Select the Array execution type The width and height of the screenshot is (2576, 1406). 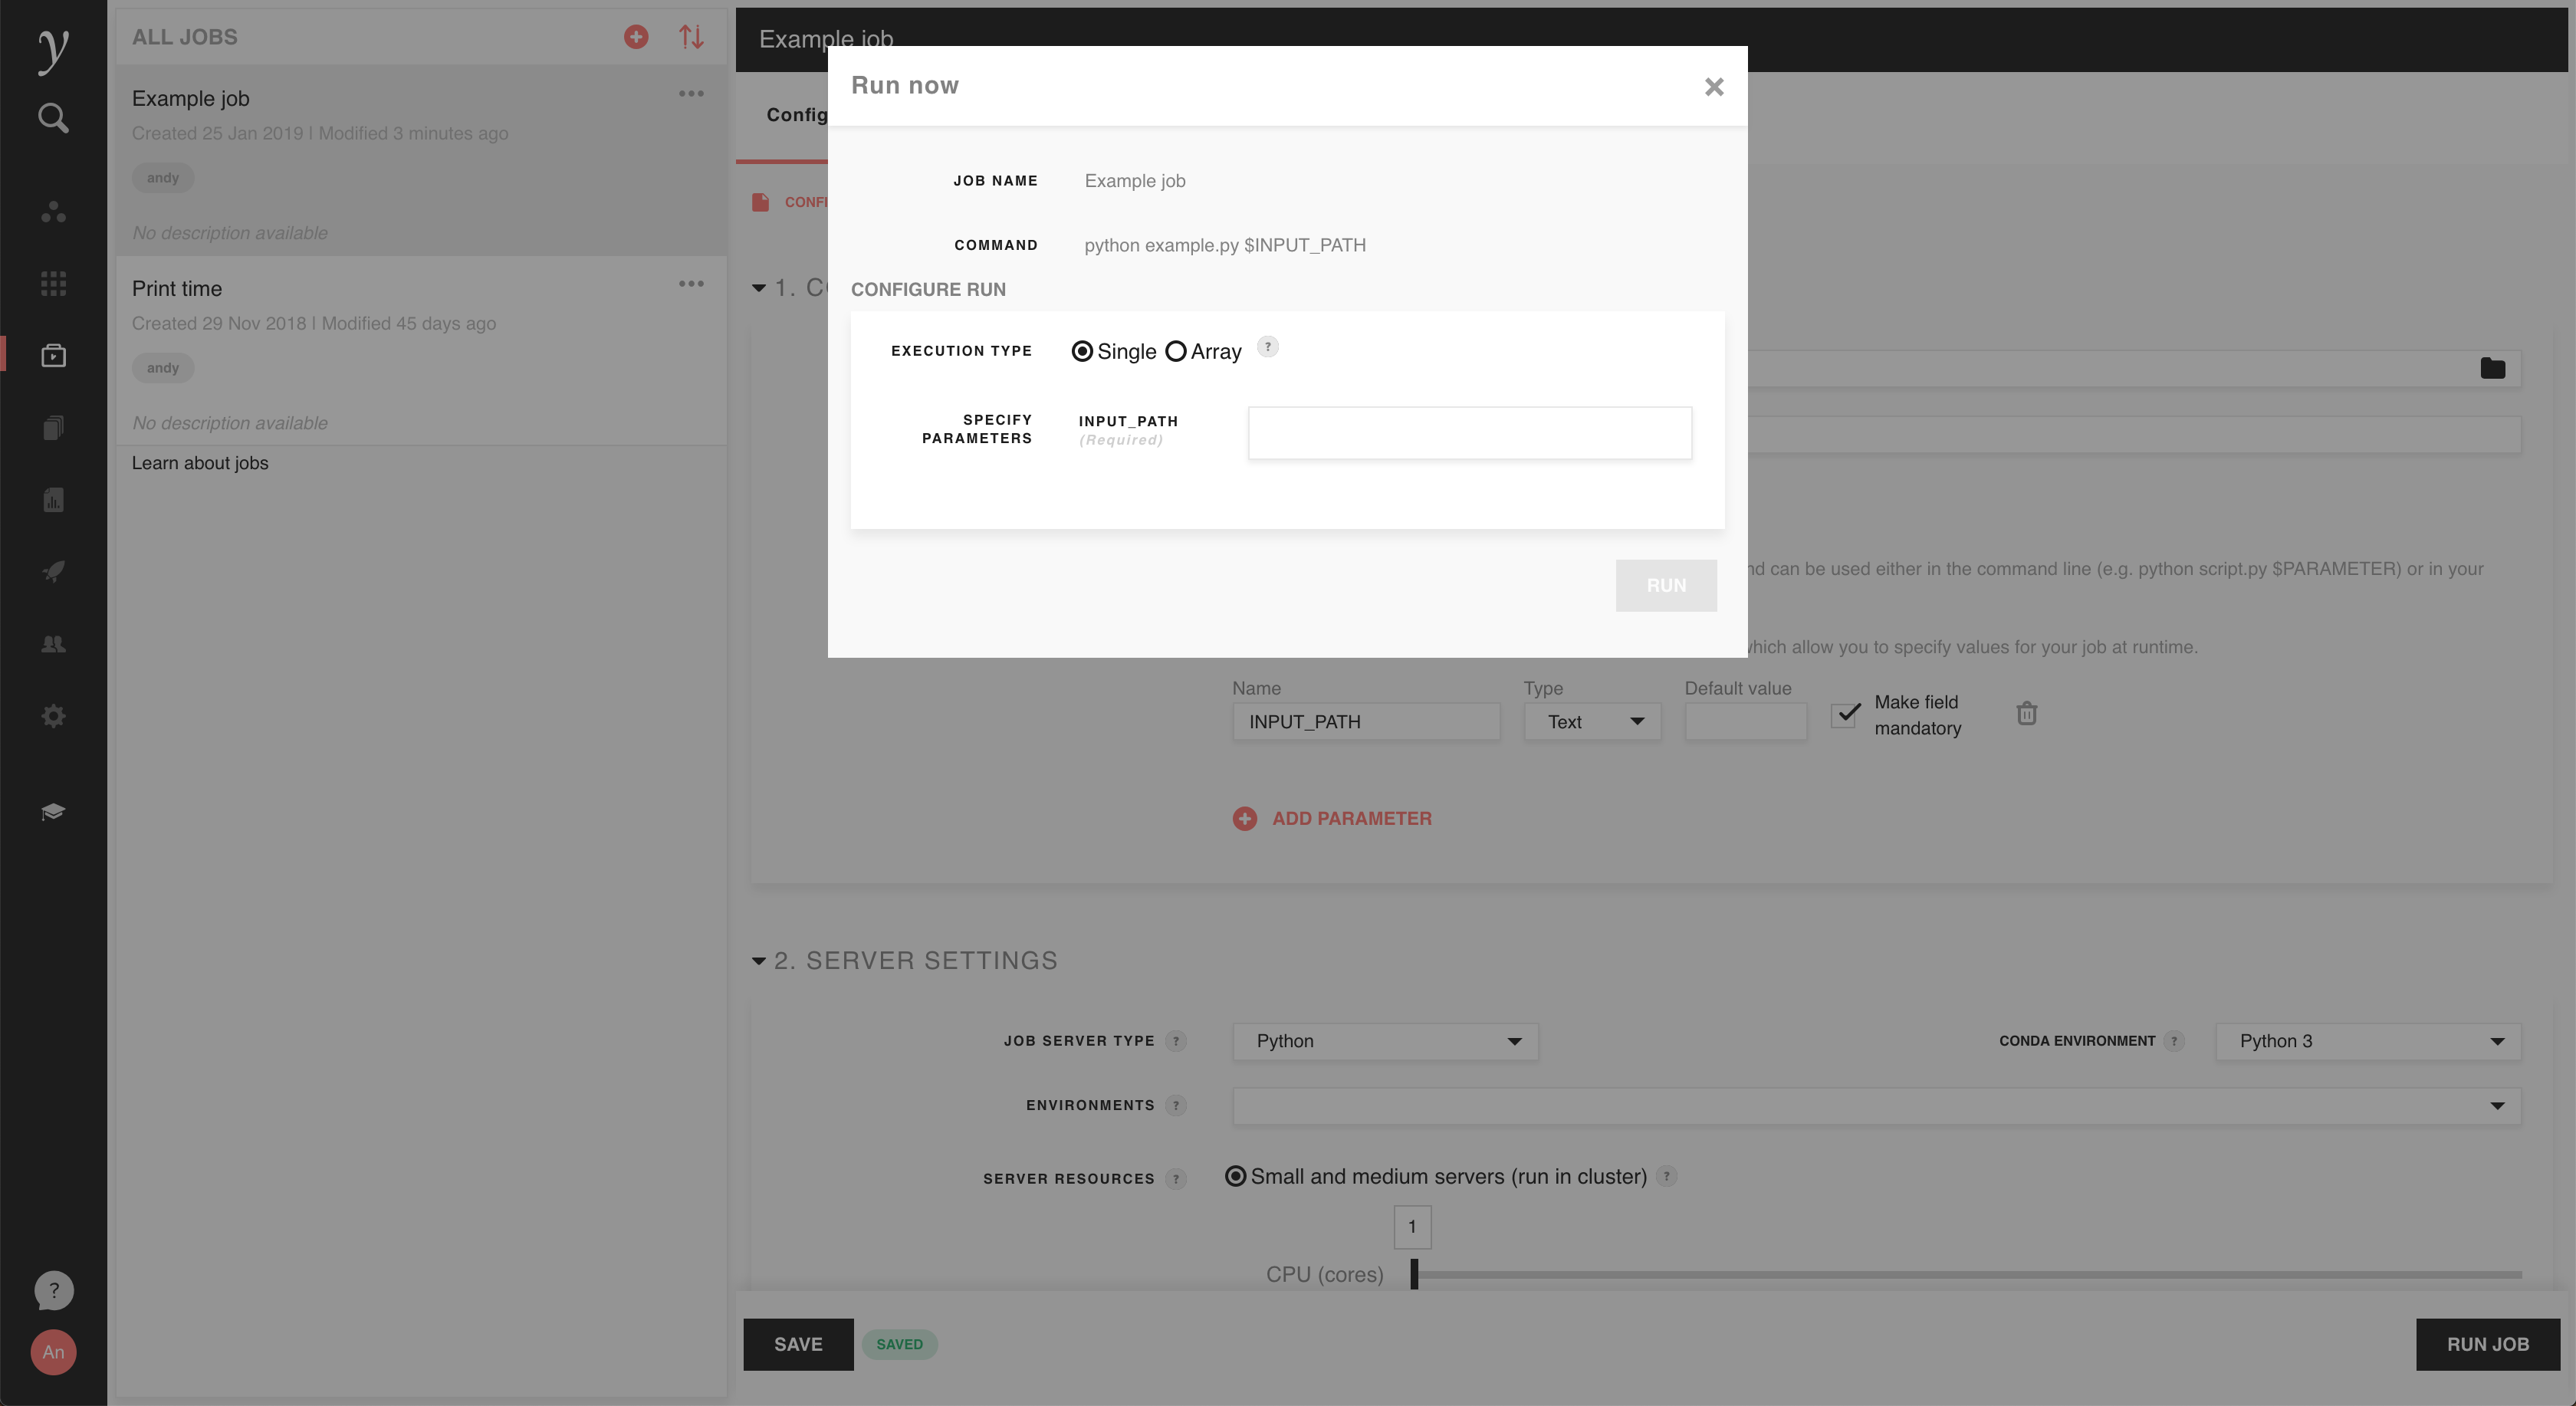(1176, 352)
